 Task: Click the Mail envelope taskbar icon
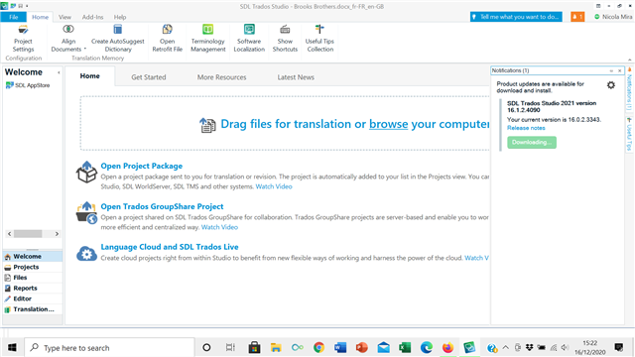pyautogui.click(x=383, y=347)
